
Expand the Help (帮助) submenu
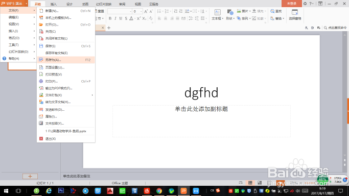click(x=18, y=59)
